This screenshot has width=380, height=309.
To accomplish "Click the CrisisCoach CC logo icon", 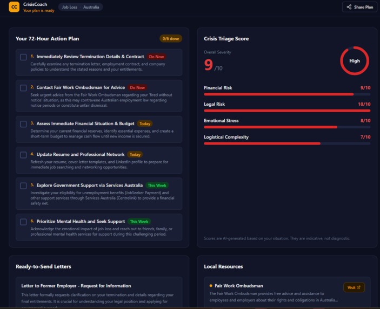I will tap(14, 7).
